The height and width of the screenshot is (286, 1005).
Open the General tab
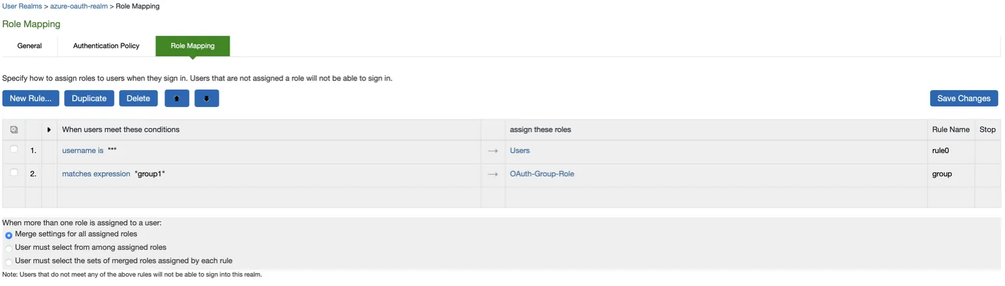click(x=29, y=46)
